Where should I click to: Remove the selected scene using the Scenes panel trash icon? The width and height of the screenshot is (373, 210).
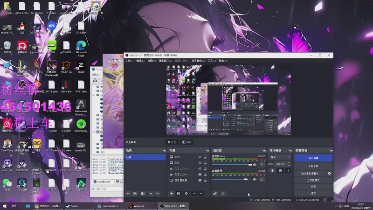[x=135, y=194]
